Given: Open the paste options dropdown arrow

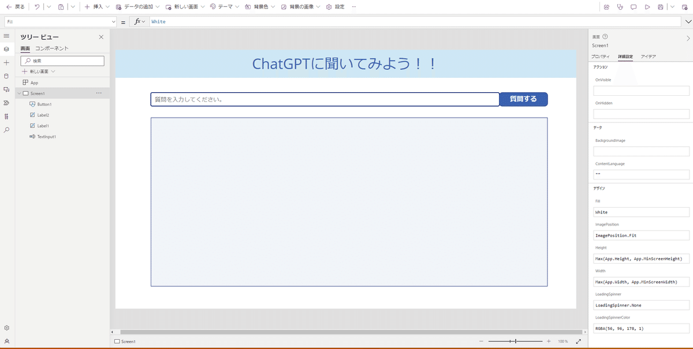Looking at the screenshot, I should 72,7.
